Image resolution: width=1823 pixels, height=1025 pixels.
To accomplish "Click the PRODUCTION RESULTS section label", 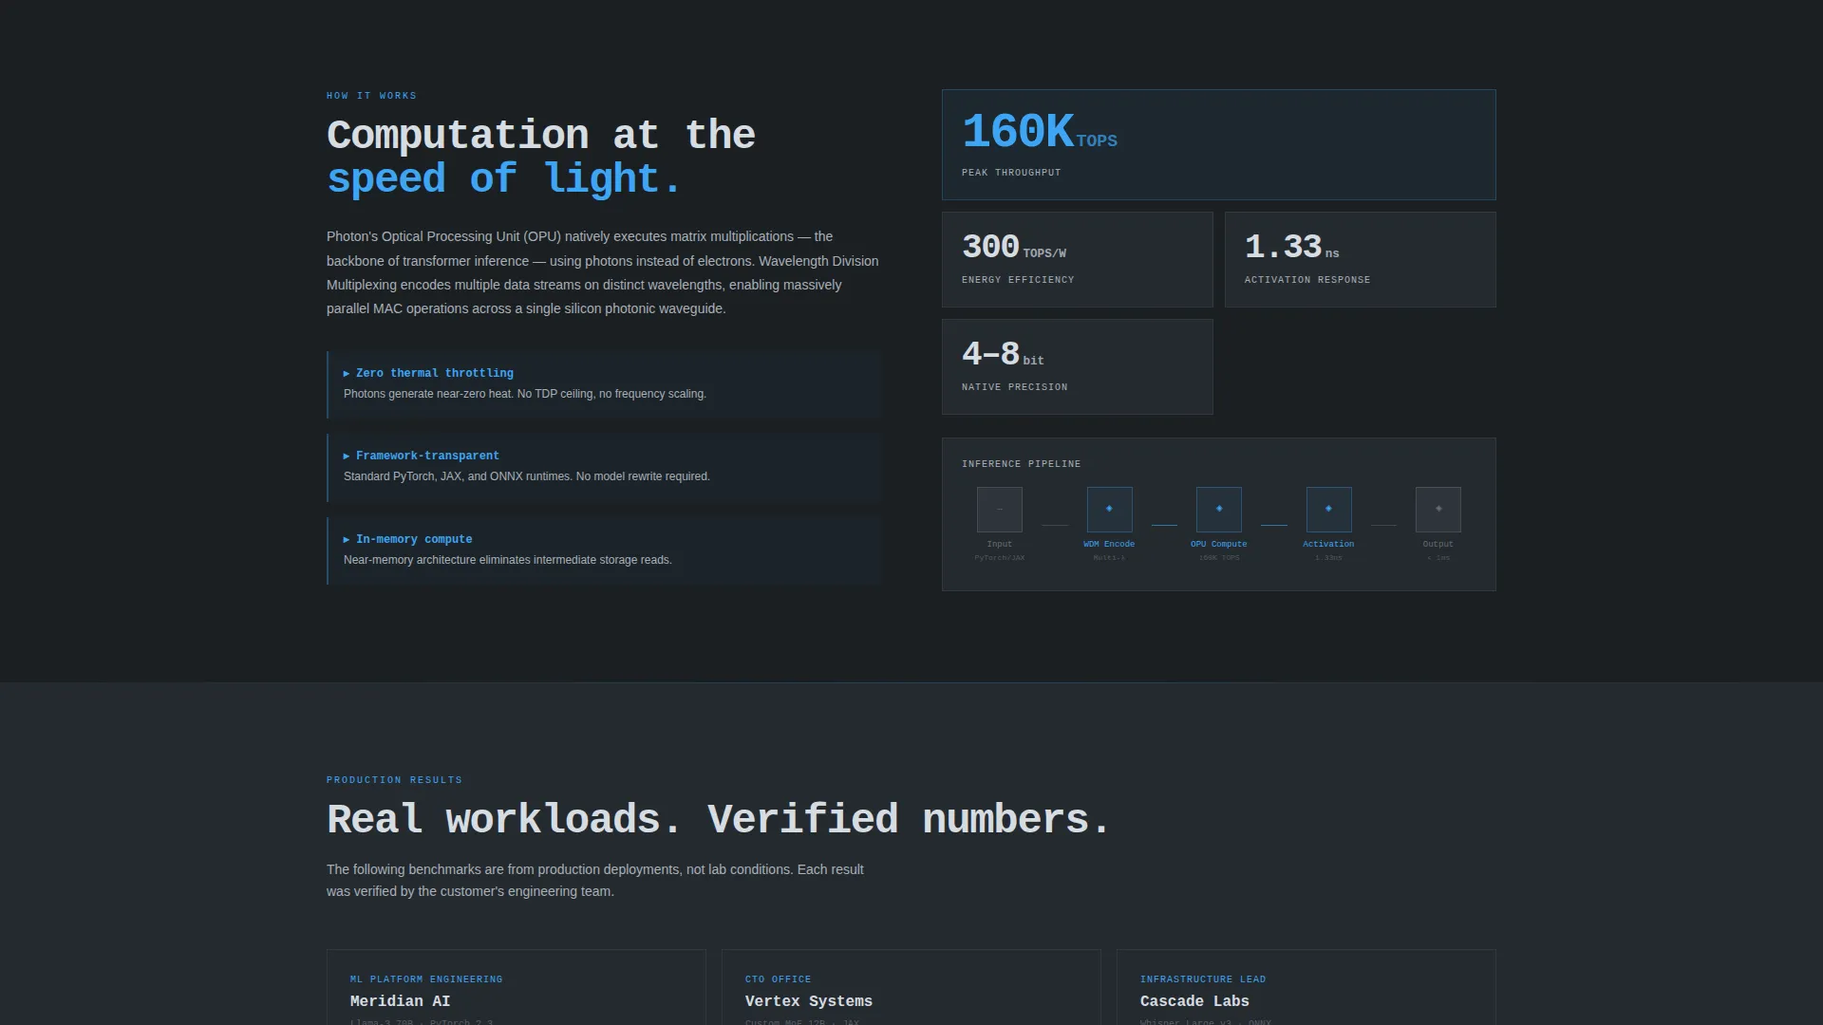I will (x=394, y=780).
